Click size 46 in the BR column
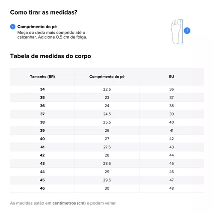The height and width of the screenshot is (214, 214). pos(42,188)
